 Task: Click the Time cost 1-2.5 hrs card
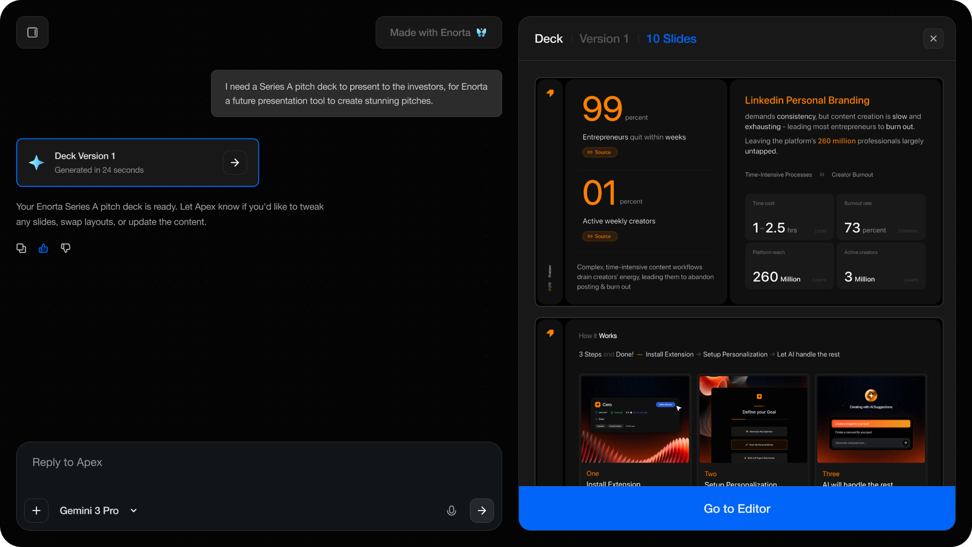pyautogui.click(x=789, y=217)
